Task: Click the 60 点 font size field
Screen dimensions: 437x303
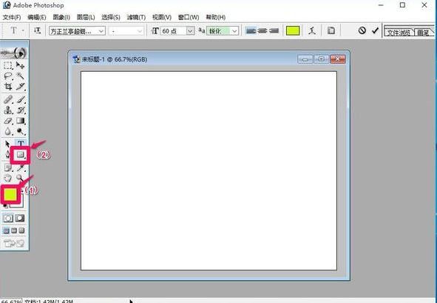Action: [173, 30]
